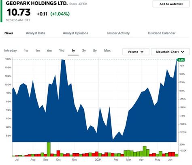Screen dimensions: 192x165
Task: Click the -12.5% percent axis label
Action: tap(183, 133)
